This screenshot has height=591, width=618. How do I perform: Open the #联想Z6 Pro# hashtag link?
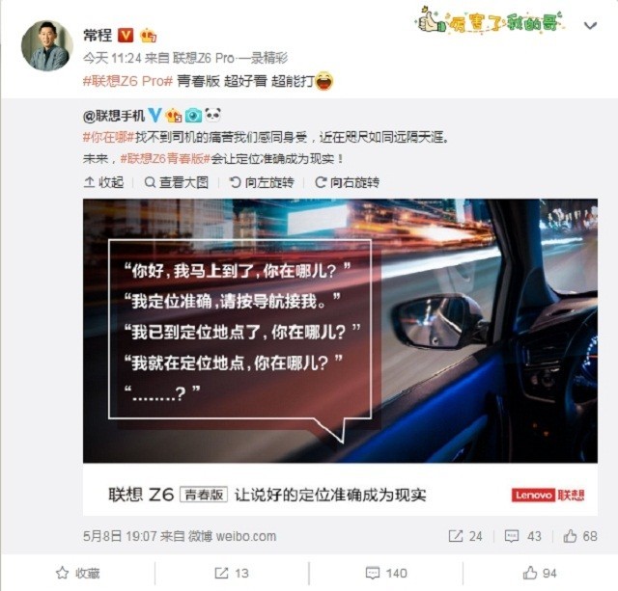click(x=127, y=81)
